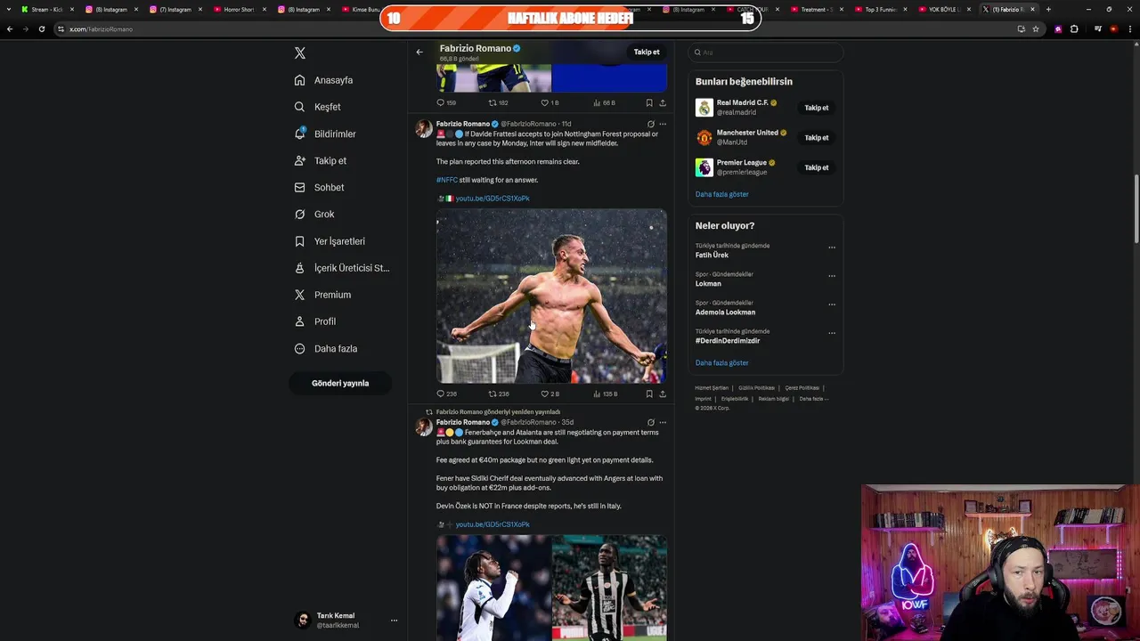1140x641 pixels.
Task: Open Bildirimler notifications
Action: (x=325, y=134)
